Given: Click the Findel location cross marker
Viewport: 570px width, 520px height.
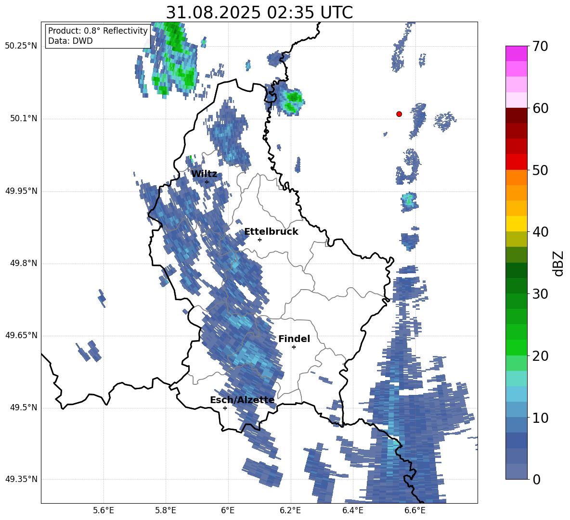Looking at the screenshot, I should pyautogui.click(x=294, y=347).
